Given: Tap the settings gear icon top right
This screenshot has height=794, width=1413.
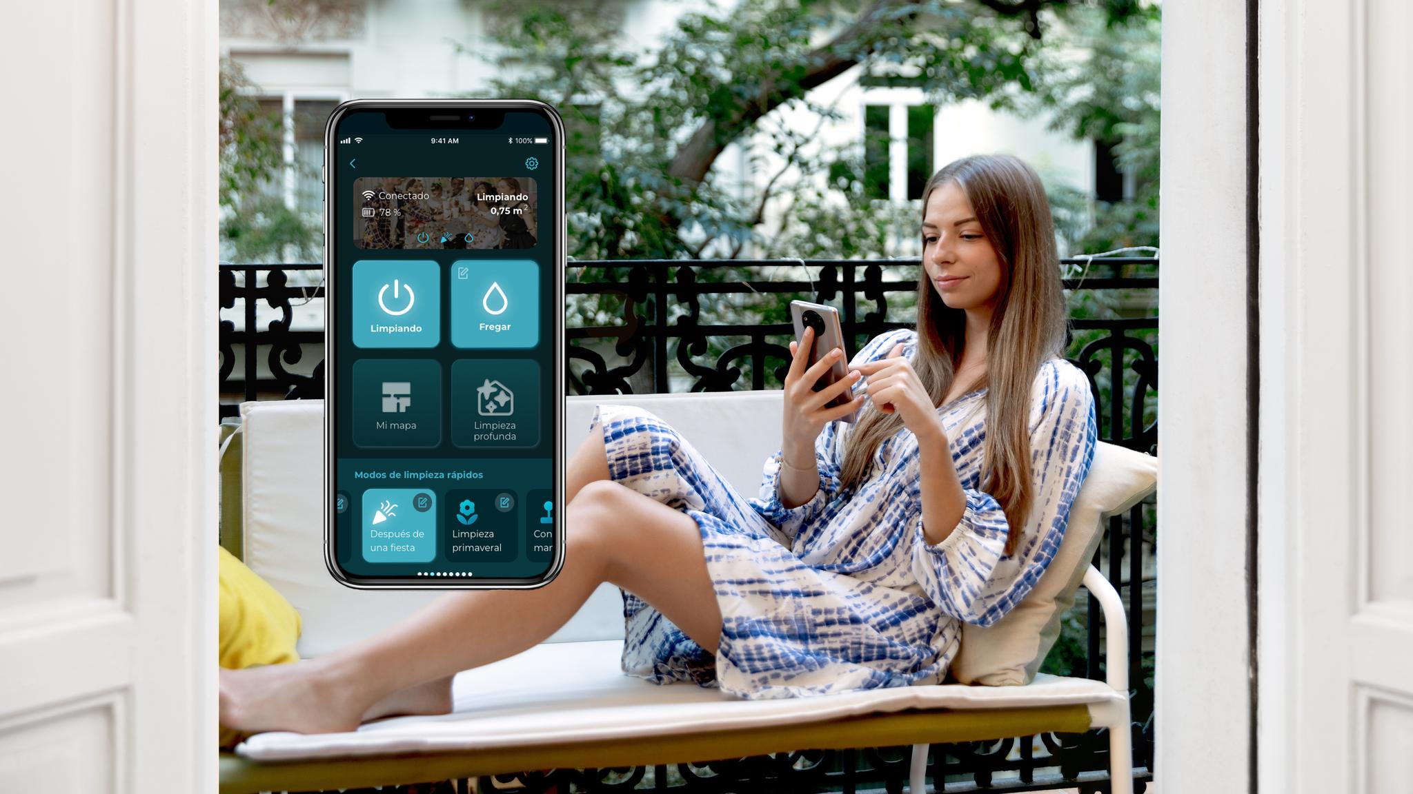Looking at the screenshot, I should [x=534, y=163].
